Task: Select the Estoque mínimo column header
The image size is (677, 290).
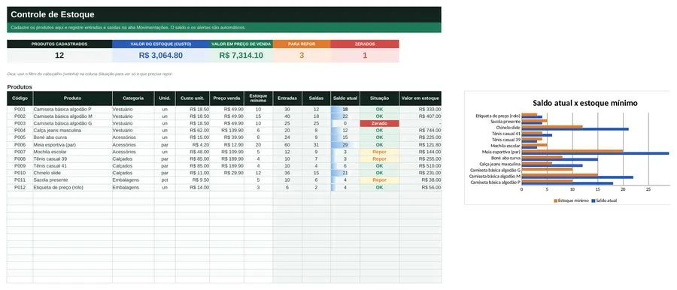Action: [258, 98]
